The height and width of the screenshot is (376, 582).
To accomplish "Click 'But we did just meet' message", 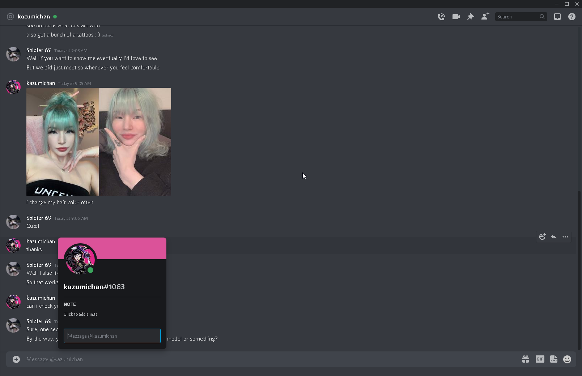I will [x=93, y=68].
